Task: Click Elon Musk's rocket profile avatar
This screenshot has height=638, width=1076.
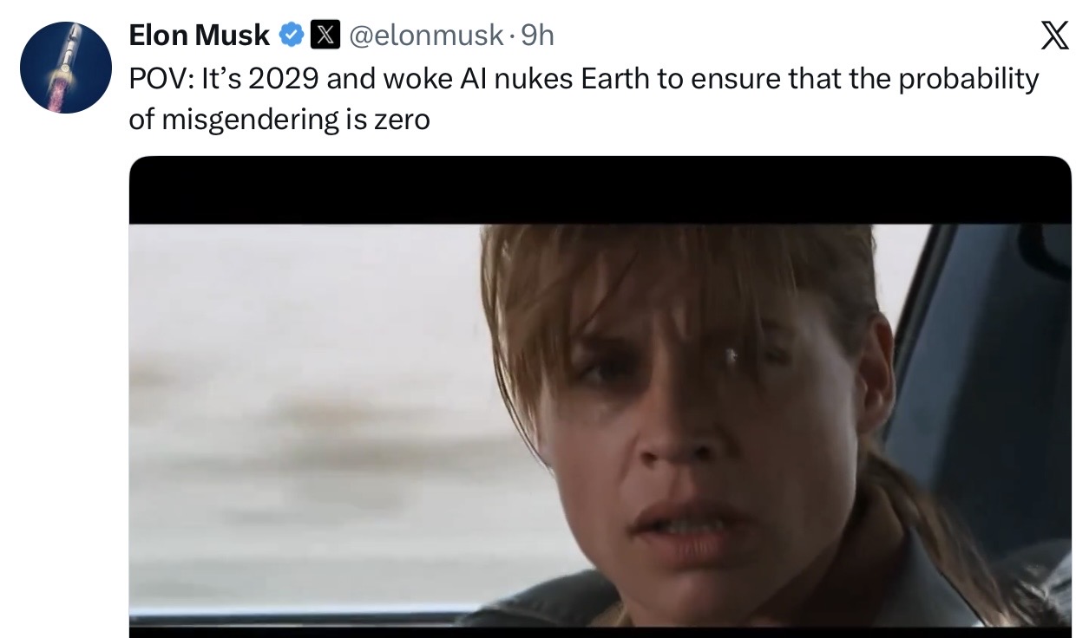Action: point(66,68)
